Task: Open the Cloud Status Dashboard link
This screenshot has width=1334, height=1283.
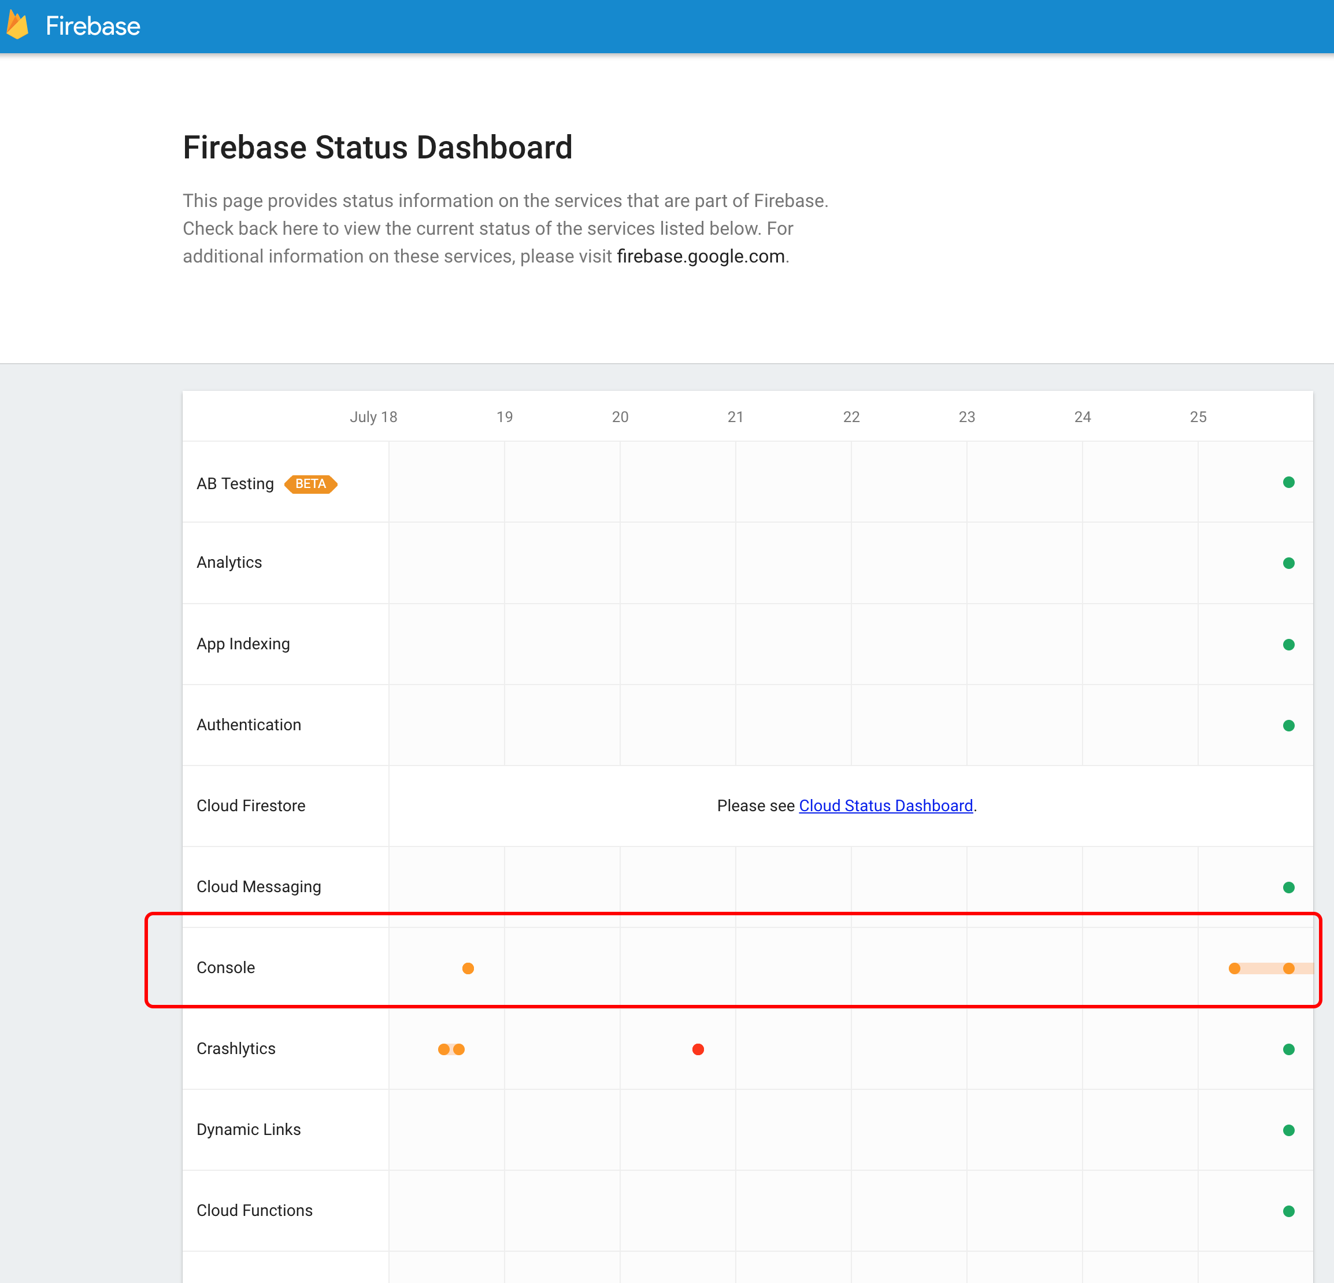Action: coord(885,805)
